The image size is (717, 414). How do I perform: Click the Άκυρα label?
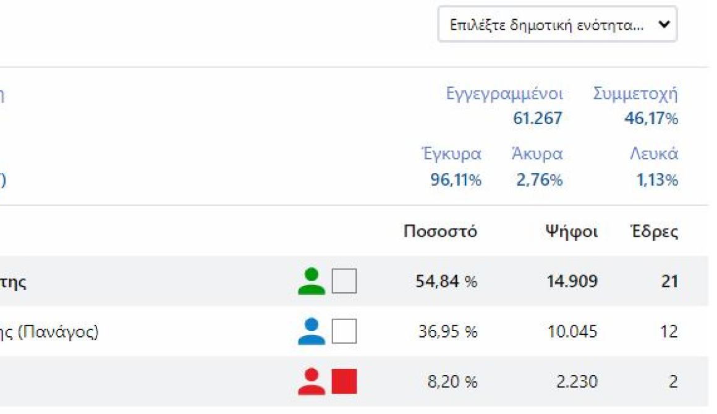[537, 154]
